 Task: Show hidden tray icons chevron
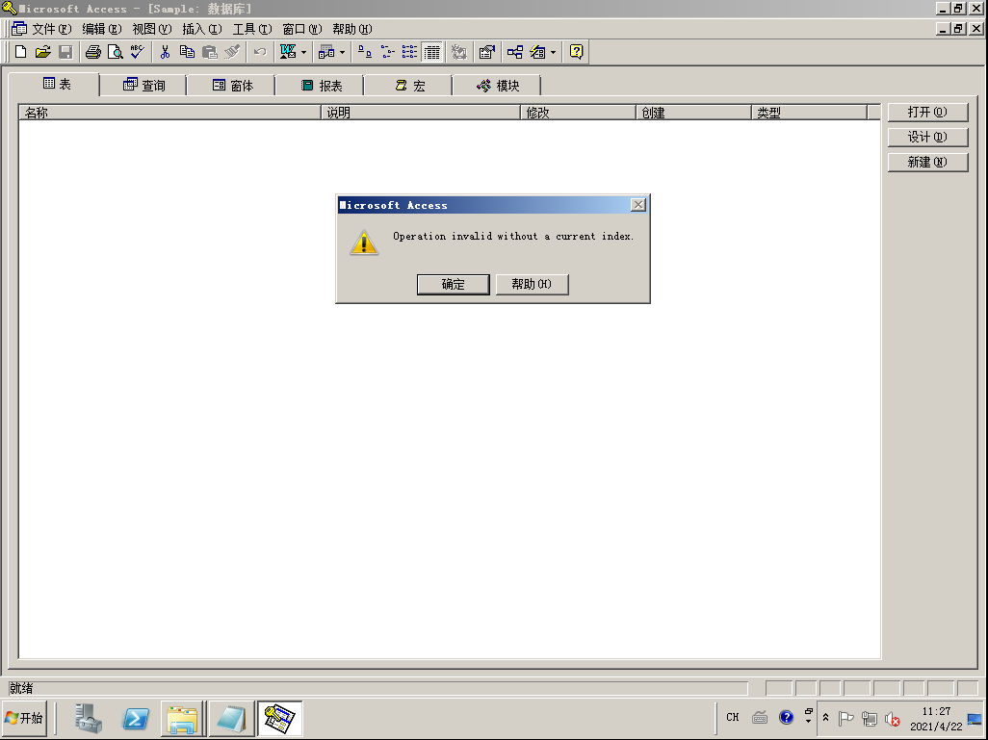pos(825,717)
